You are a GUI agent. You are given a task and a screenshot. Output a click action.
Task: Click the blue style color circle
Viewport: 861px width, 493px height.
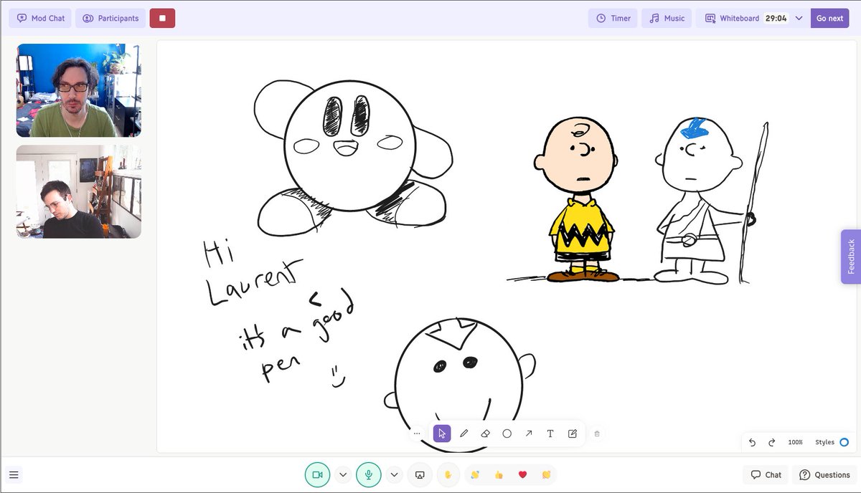coord(844,443)
